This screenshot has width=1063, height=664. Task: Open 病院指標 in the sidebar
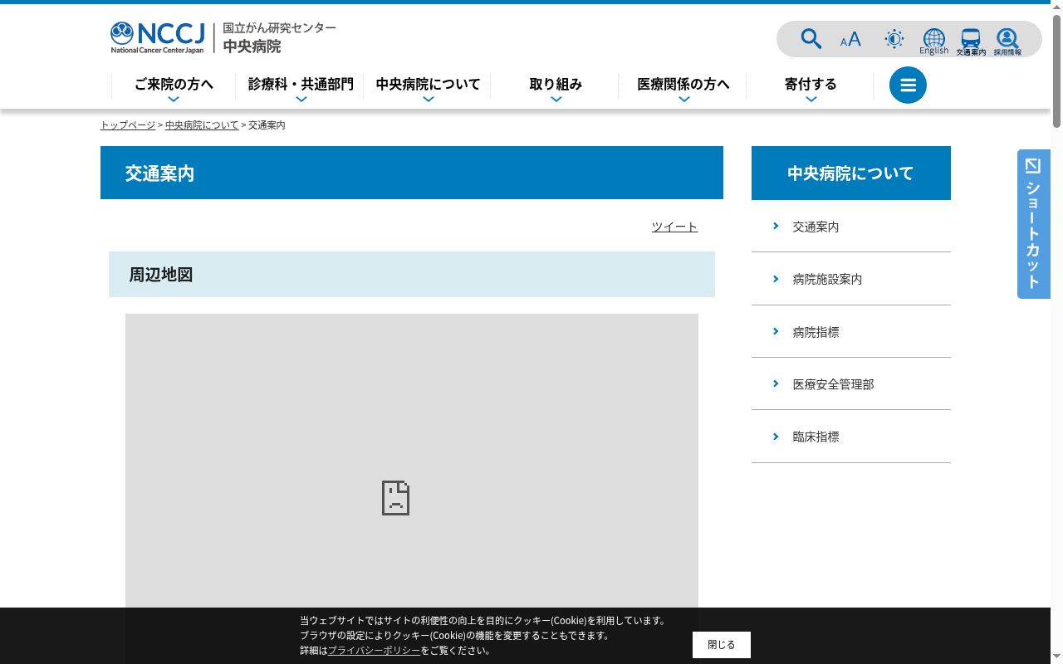click(x=851, y=332)
